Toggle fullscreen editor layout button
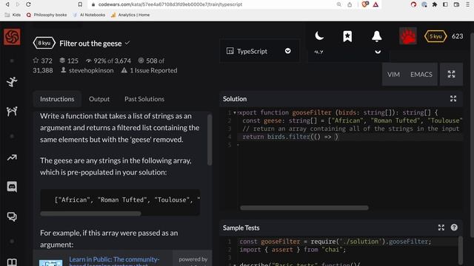Screen dimensions: 474x266 (x=451, y=74)
